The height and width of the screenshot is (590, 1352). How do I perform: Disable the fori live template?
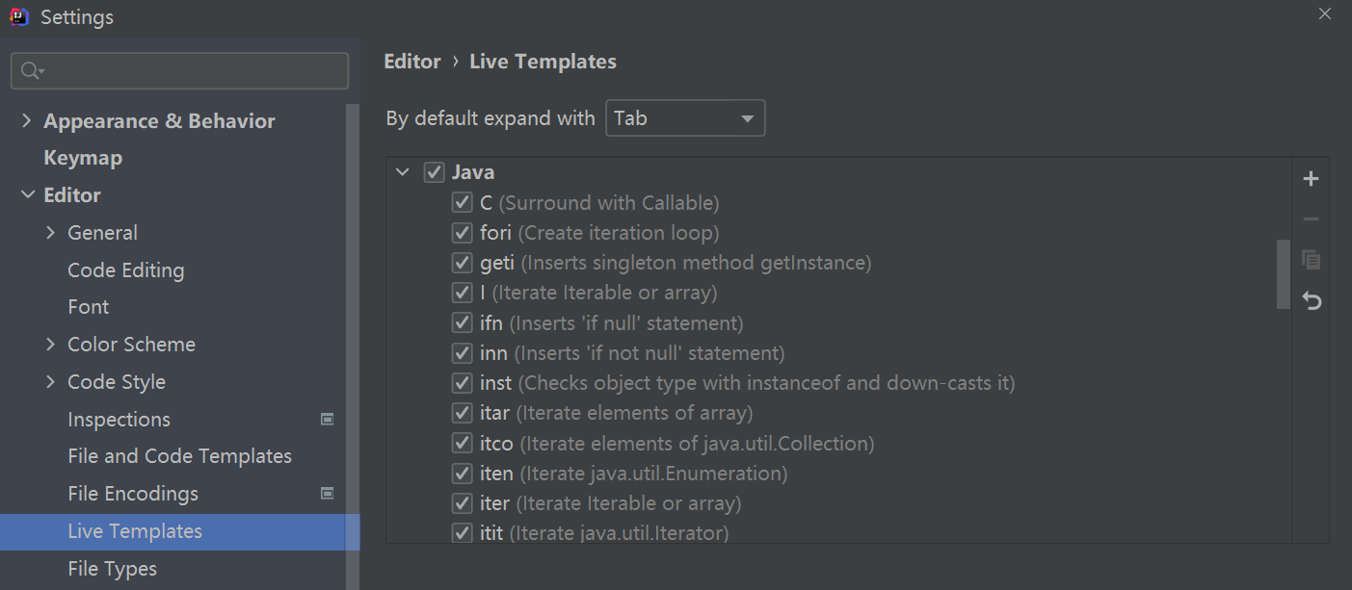pyautogui.click(x=462, y=233)
